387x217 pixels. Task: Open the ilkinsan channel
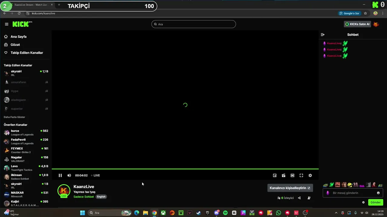coord(26,177)
